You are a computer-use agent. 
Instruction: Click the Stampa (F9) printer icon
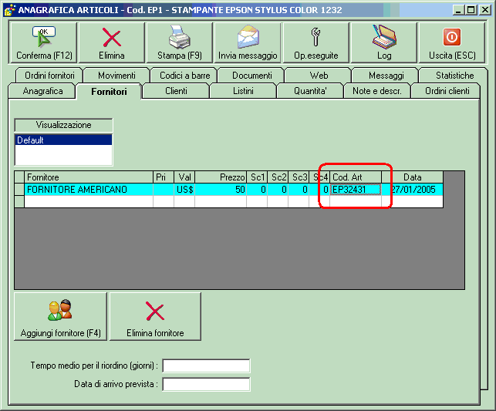(x=180, y=37)
